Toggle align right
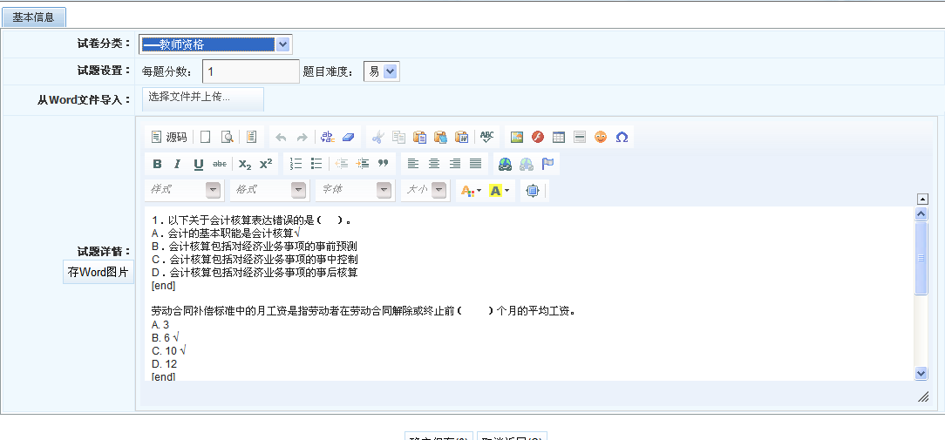945x440 pixels. (455, 164)
